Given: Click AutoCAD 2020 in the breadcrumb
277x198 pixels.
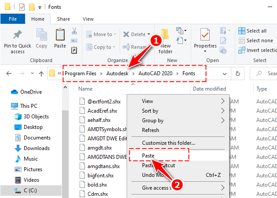Looking at the screenshot, I should [x=155, y=73].
